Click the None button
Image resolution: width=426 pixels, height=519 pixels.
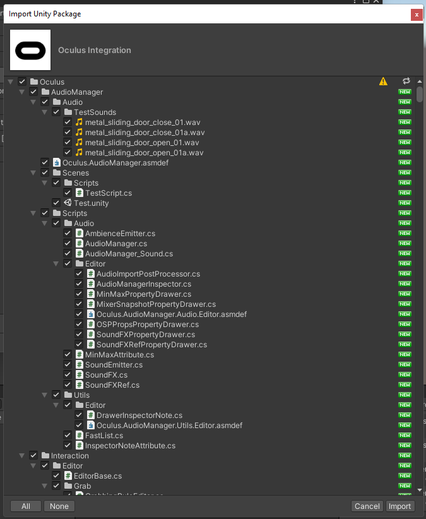[x=59, y=506]
